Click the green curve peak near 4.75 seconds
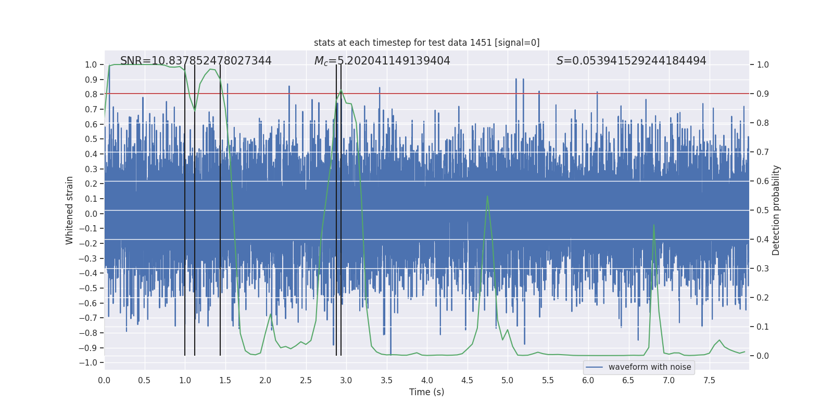The width and height of the screenshot is (833, 416). click(487, 197)
